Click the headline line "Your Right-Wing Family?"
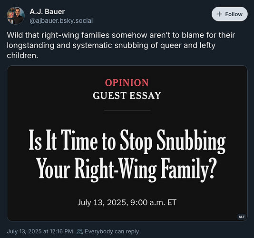Screen dimensions: 254x238 [127, 169]
